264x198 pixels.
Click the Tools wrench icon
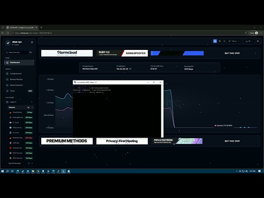click(x=7, y=91)
